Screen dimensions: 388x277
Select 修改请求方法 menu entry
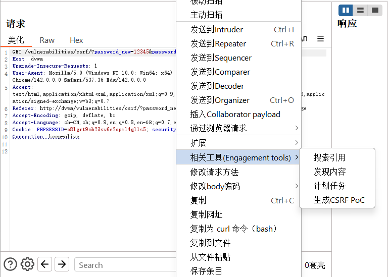click(x=238, y=172)
